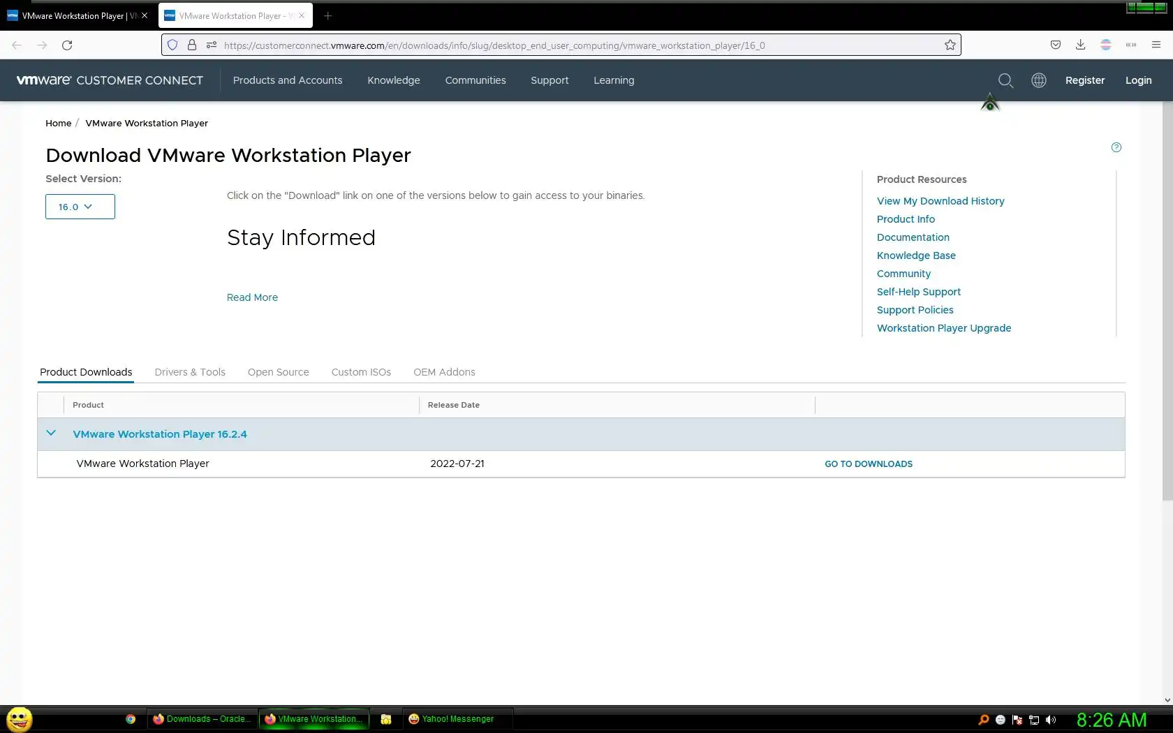Screen dimensions: 1173x733
Task: Bookmark this page with the star icon
Action: click(x=950, y=45)
